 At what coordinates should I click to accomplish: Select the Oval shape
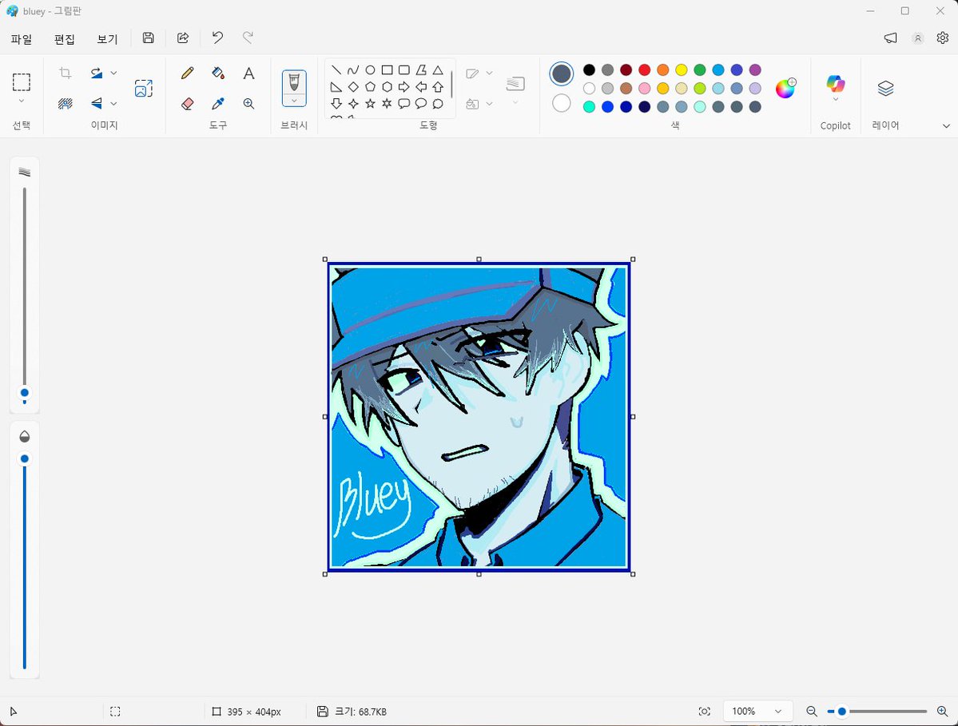pyautogui.click(x=370, y=69)
